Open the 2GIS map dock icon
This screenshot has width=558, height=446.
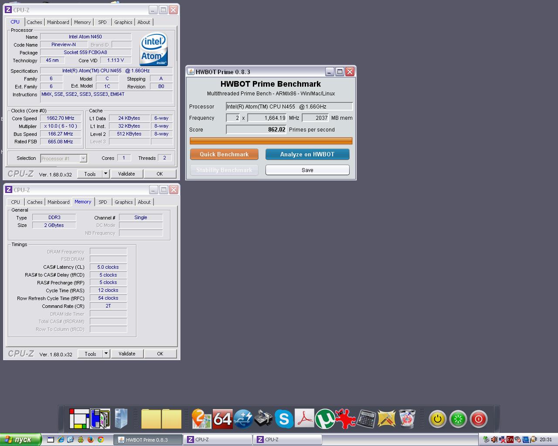[x=201, y=419]
